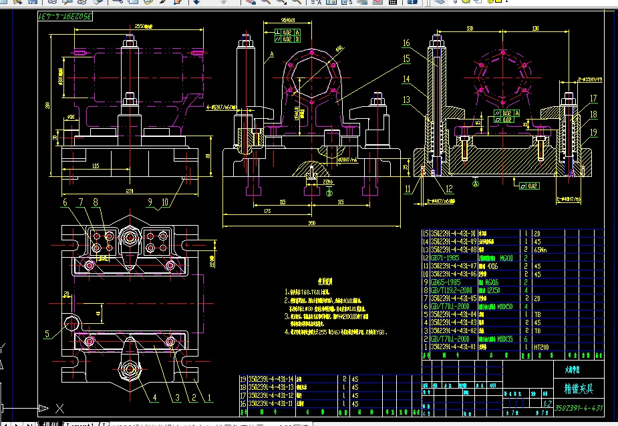Select the HT200 material cell in parts list

(x=542, y=347)
